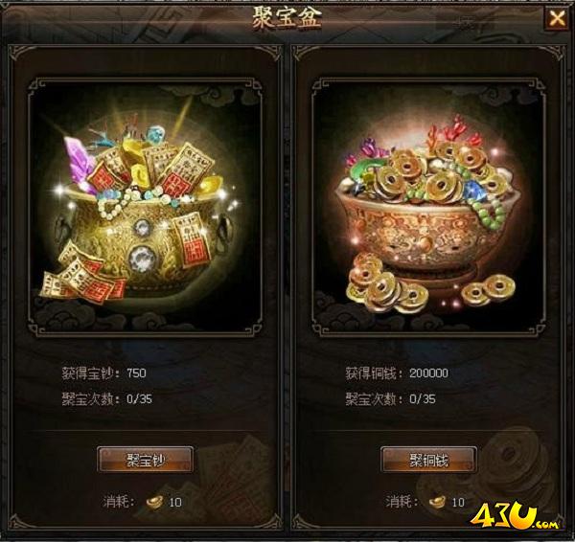Screen dimensions: 575x542
Task: Click the 聚宝钞 button
Action: click(146, 460)
